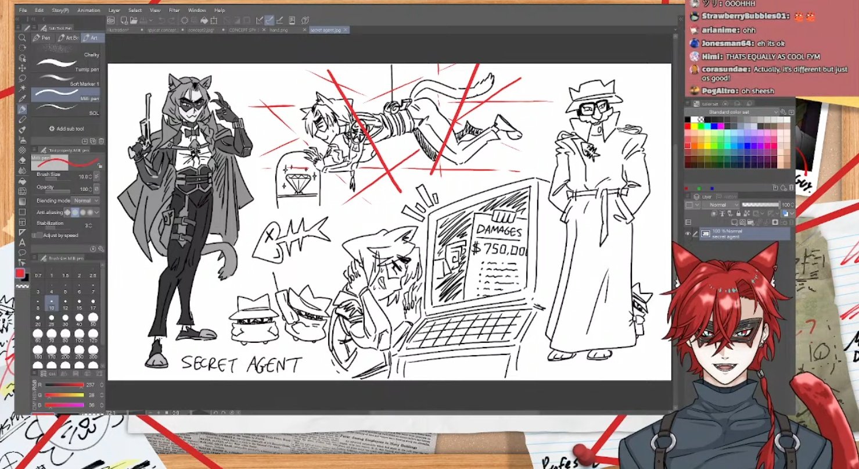Select the Move layer tool

[22, 68]
